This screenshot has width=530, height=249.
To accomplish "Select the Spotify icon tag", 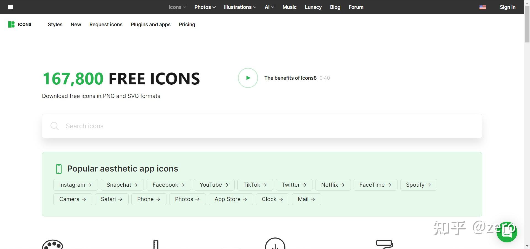I will pos(418,185).
